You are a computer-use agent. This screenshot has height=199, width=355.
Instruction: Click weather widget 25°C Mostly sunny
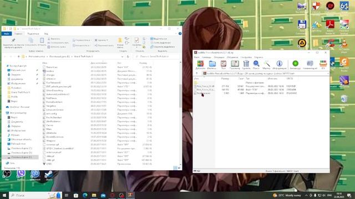[x=287, y=195]
